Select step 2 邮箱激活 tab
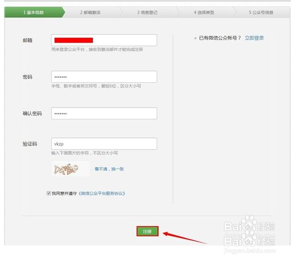Viewport: 292px width, 261px height. pos(90,13)
